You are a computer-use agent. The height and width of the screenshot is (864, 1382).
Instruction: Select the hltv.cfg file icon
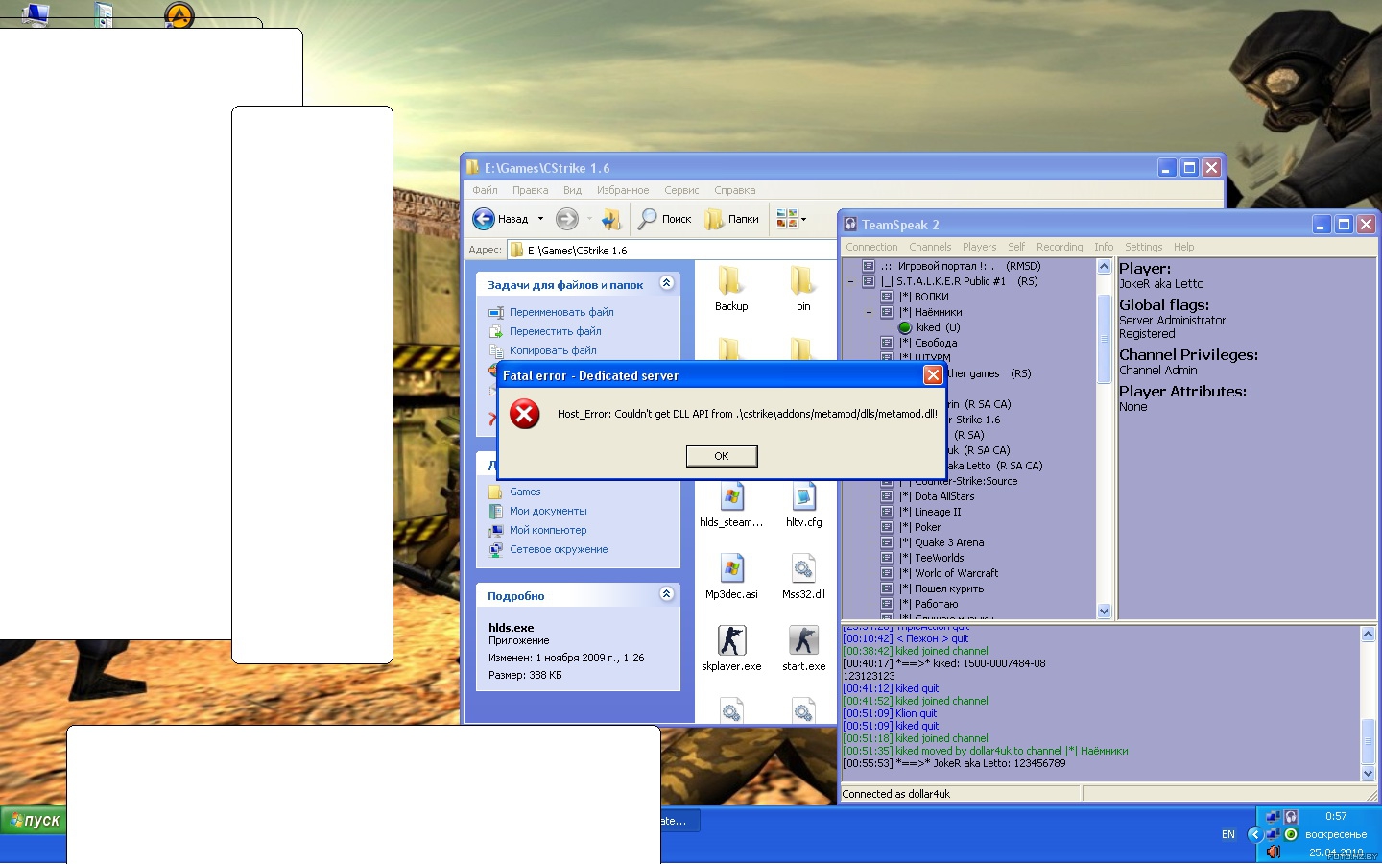(x=803, y=496)
